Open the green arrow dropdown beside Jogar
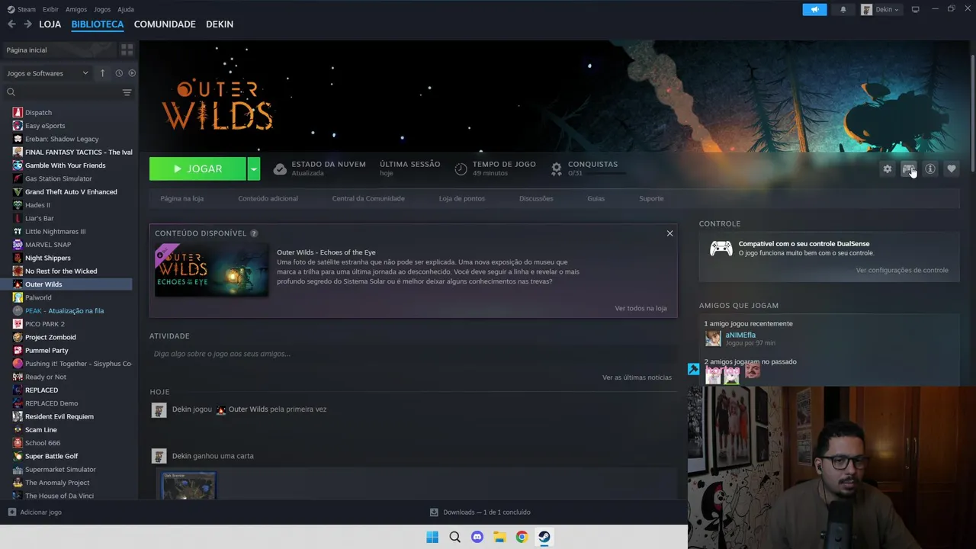 (x=254, y=169)
